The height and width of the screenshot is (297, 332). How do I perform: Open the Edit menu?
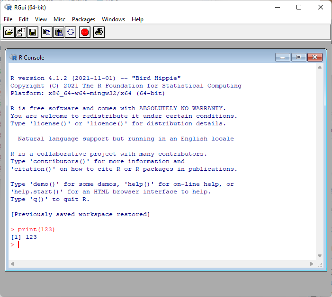pyautogui.click(x=24, y=19)
